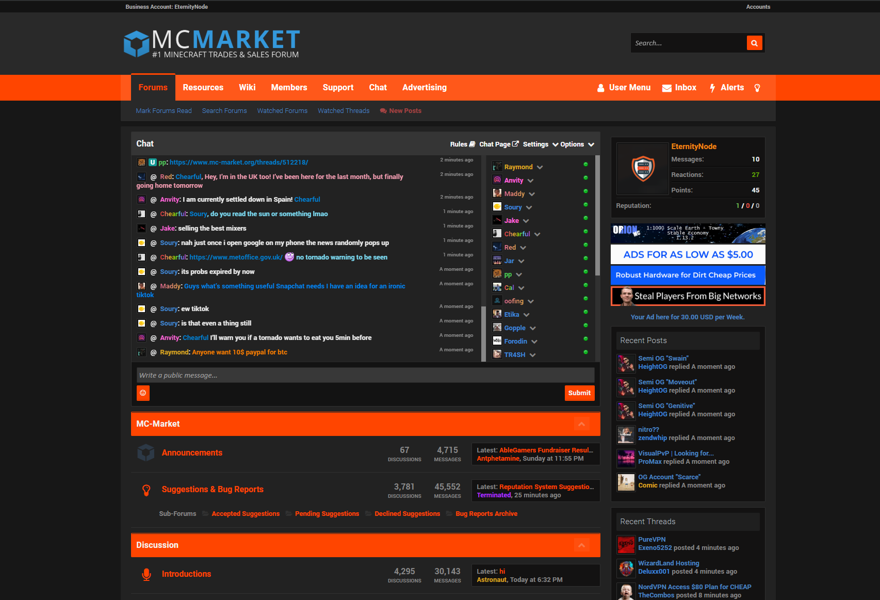Image resolution: width=880 pixels, height=600 pixels.
Task: Collapse the Discussion category section
Action: pos(581,545)
